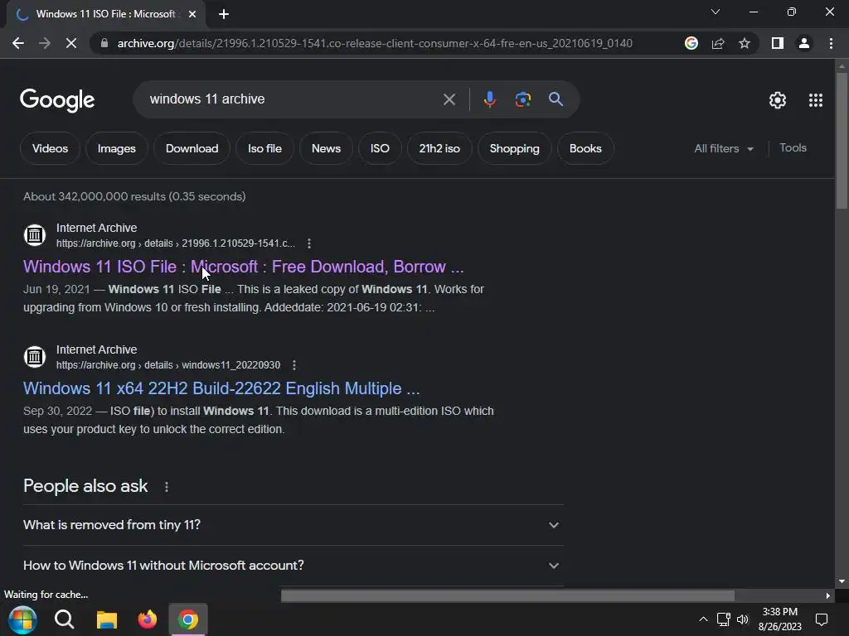Stop loading the page
This screenshot has width=849, height=636.
coord(71,43)
